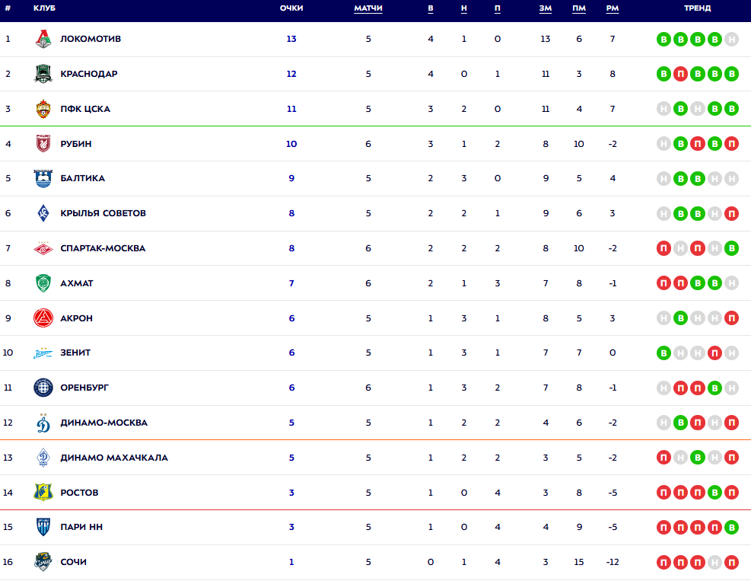Click the Rostov club crest
Image resolution: width=751 pixels, height=581 pixels.
[43, 493]
